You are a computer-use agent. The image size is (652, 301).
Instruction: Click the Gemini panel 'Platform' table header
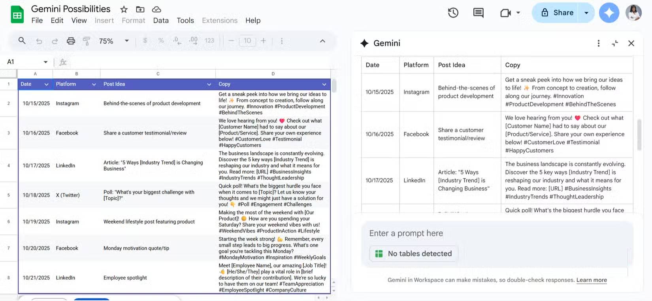pyautogui.click(x=416, y=65)
